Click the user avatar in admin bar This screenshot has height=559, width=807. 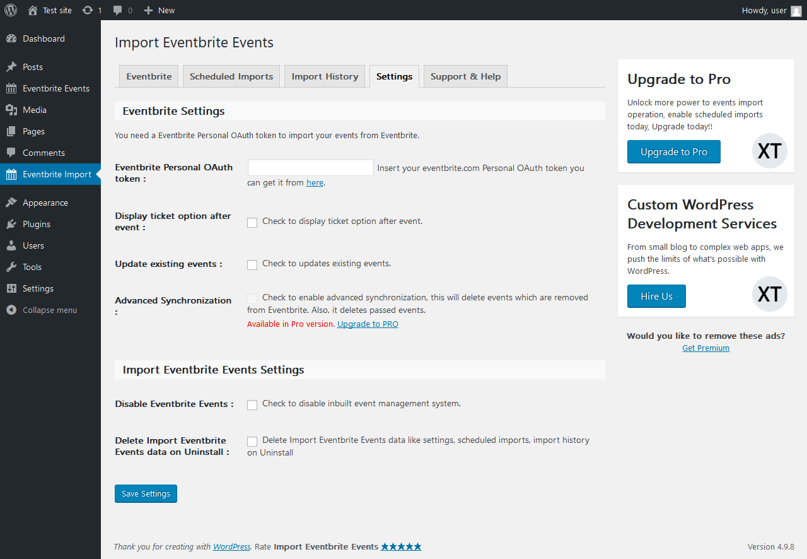(796, 10)
